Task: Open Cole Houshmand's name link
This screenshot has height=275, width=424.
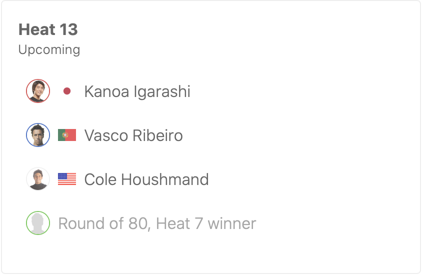Action: pyautogui.click(x=146, y=179)
